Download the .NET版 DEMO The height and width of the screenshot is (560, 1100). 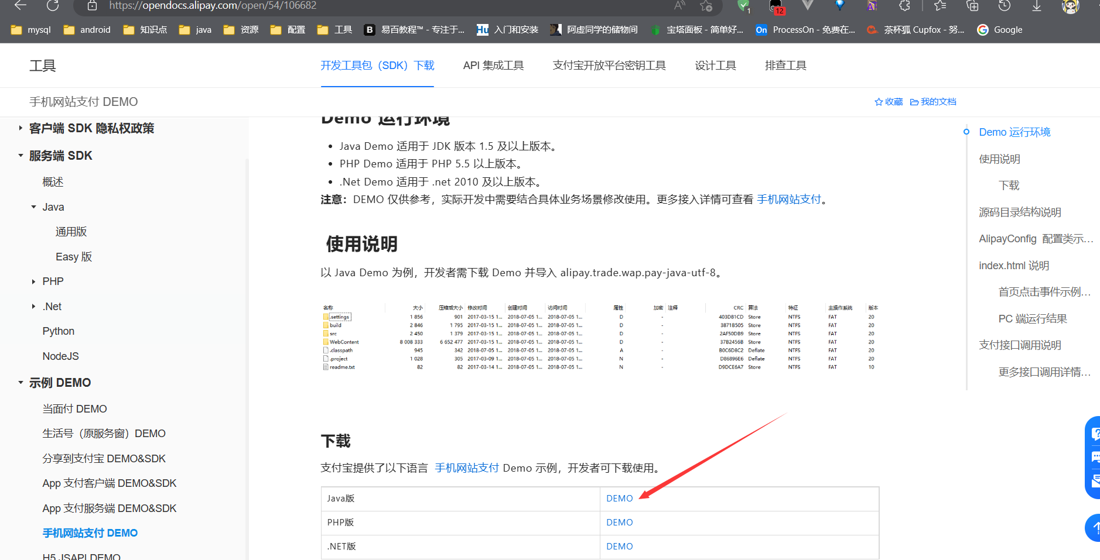tap(620, 547)
